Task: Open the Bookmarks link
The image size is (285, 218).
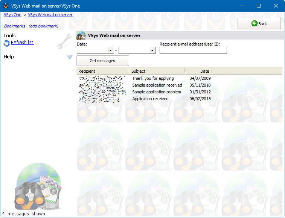Action: (x=15, y=26)
